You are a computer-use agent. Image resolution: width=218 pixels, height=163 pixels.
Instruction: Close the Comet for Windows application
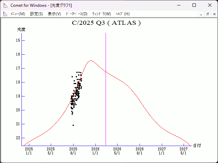(209, 5)
